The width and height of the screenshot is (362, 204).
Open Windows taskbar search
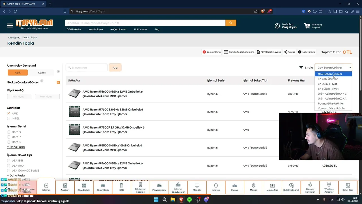[165, 199]
